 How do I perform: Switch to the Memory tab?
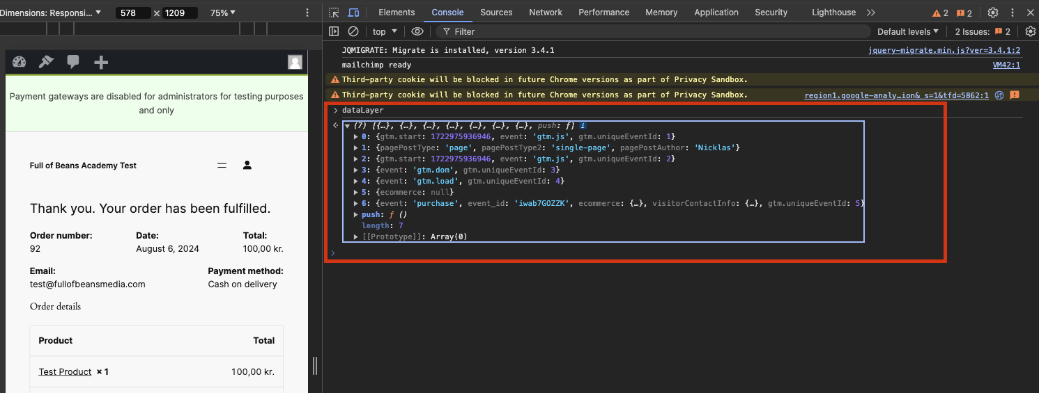pyautogui.click(x=661, y=13)
